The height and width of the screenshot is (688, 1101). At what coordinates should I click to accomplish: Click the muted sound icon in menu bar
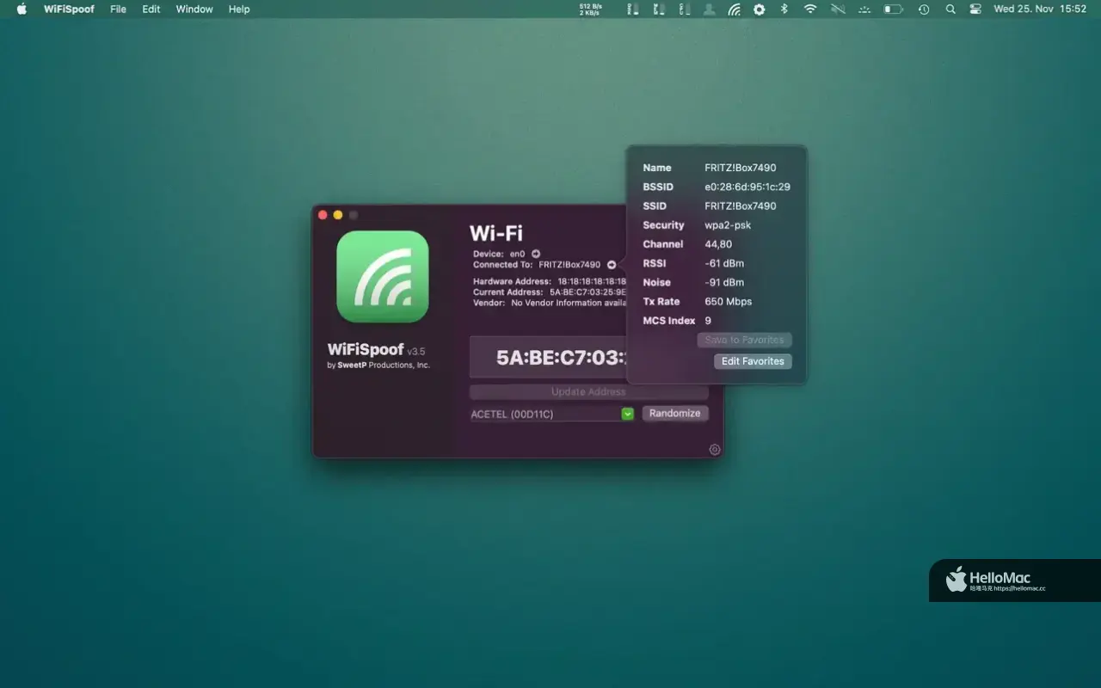pos(838,9)
